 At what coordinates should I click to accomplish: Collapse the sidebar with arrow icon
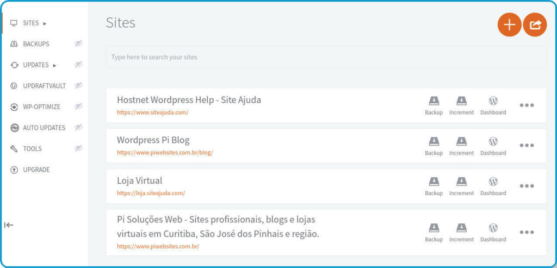click(x=9, y=225)
